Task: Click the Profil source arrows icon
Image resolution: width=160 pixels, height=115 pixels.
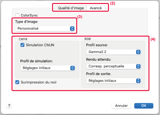Action: coord(138,52)
